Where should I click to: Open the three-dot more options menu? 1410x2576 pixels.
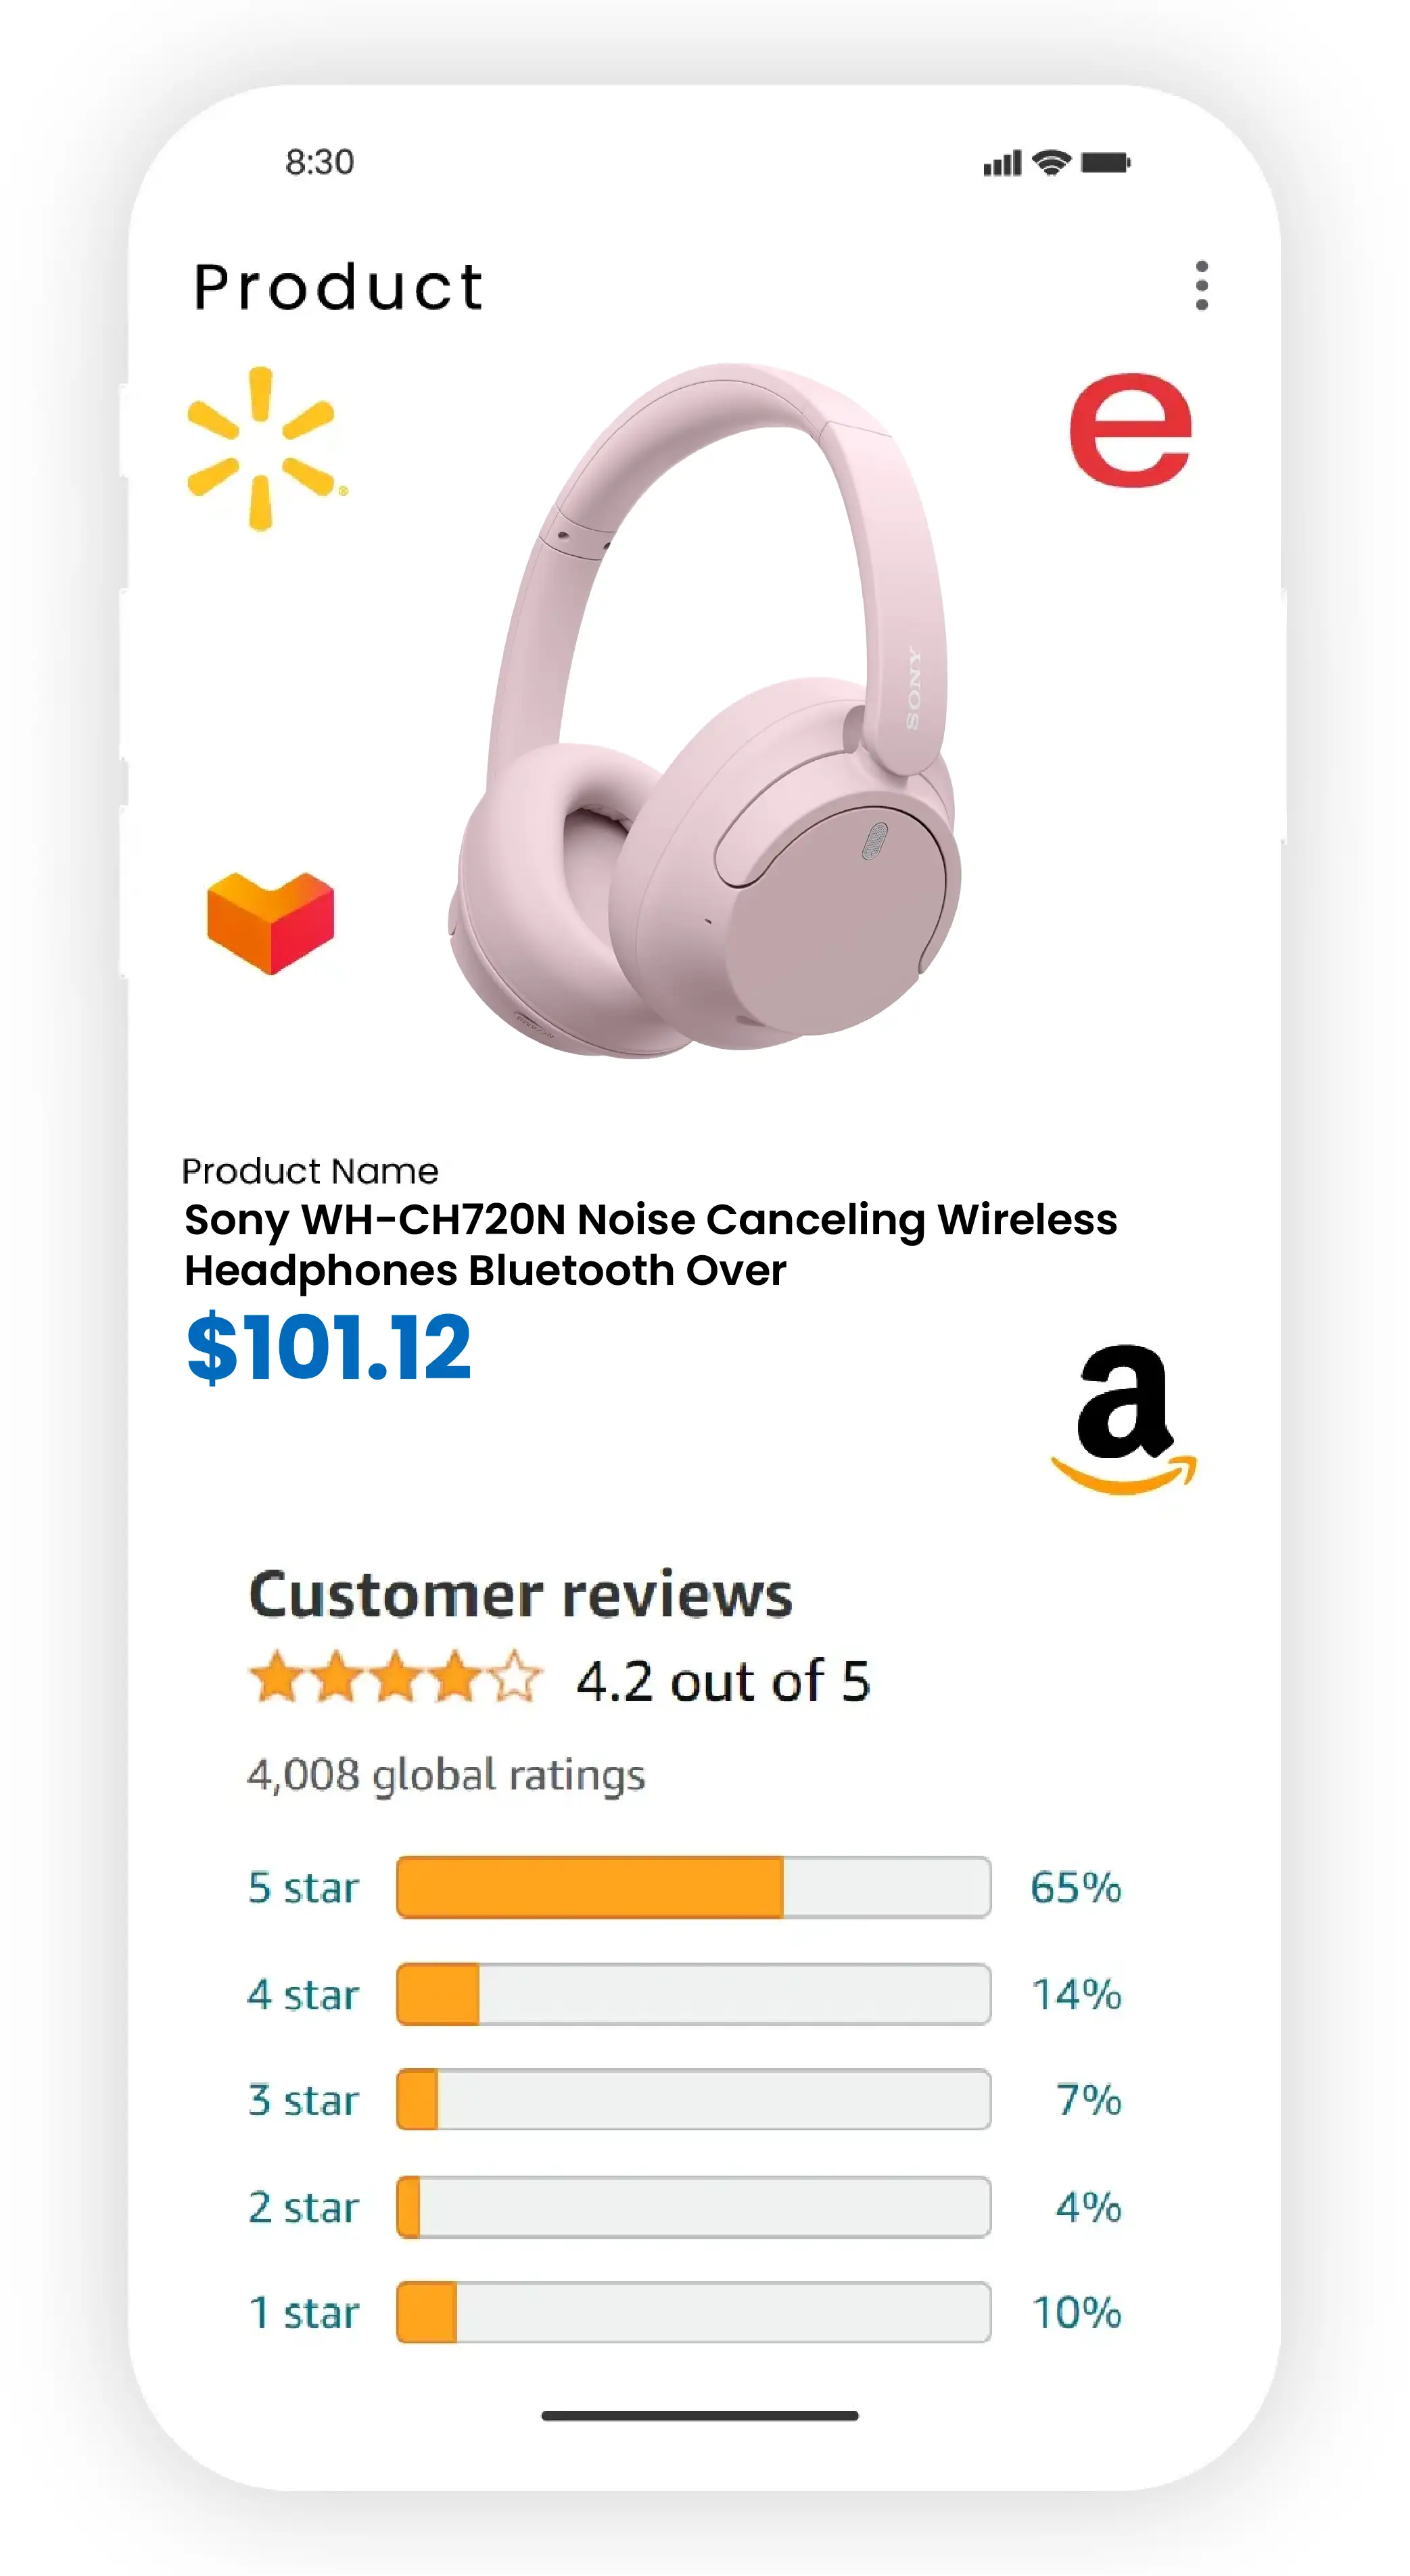click(x=1201, y=286)
